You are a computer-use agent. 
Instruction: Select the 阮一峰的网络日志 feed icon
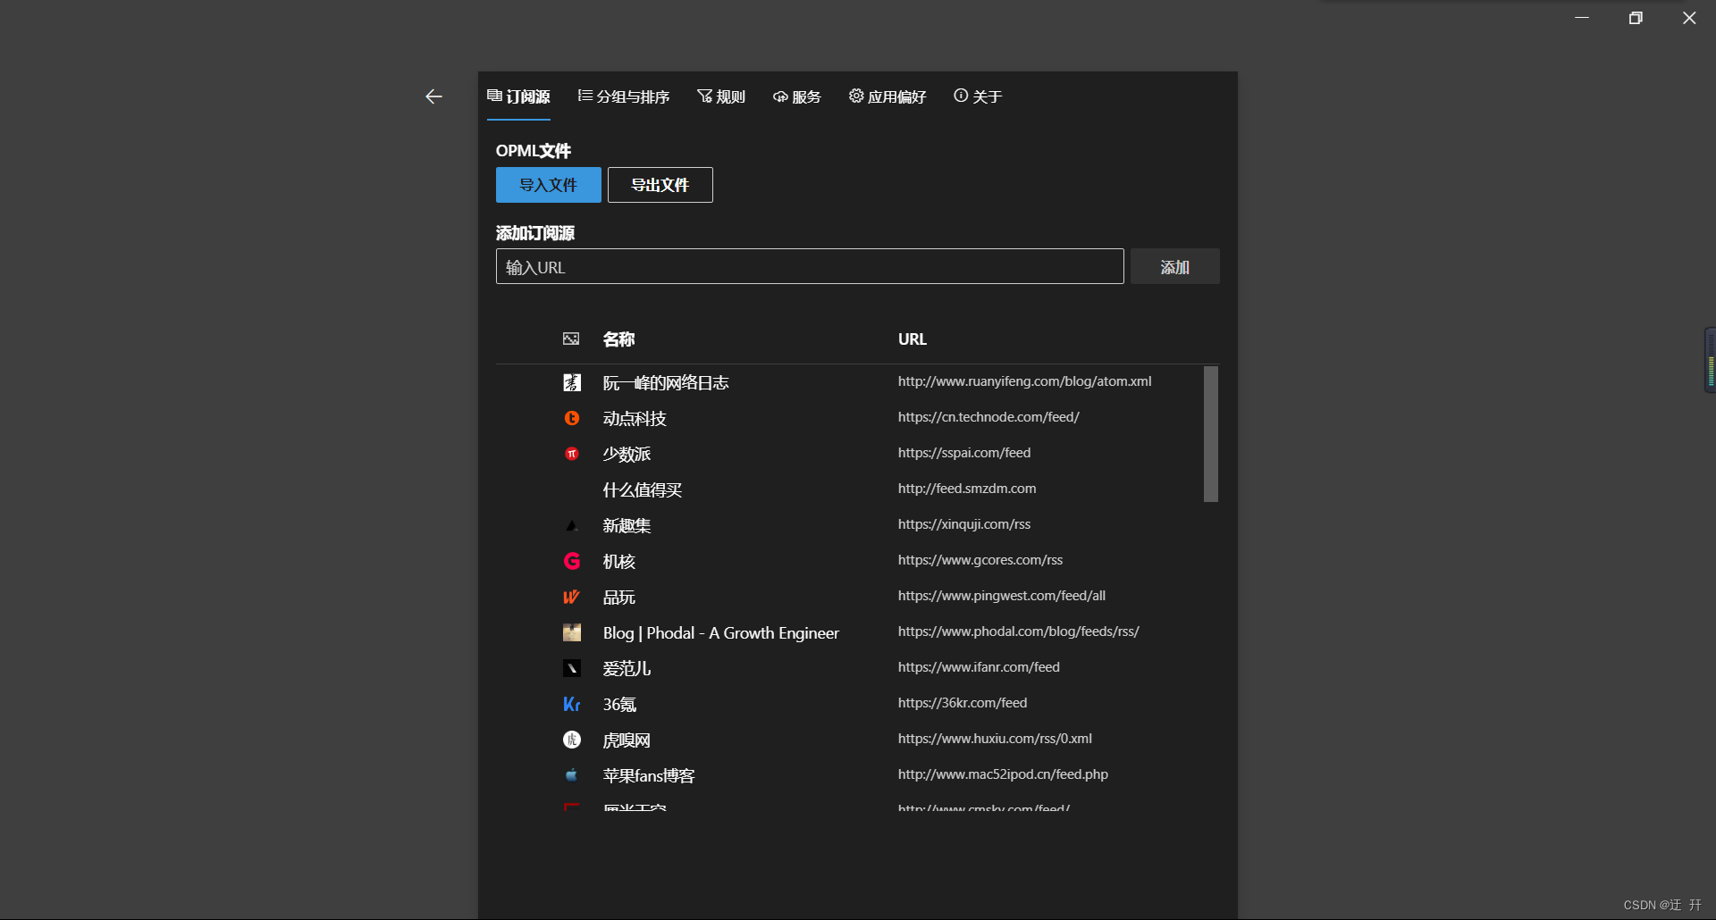(x=572, y=382)
